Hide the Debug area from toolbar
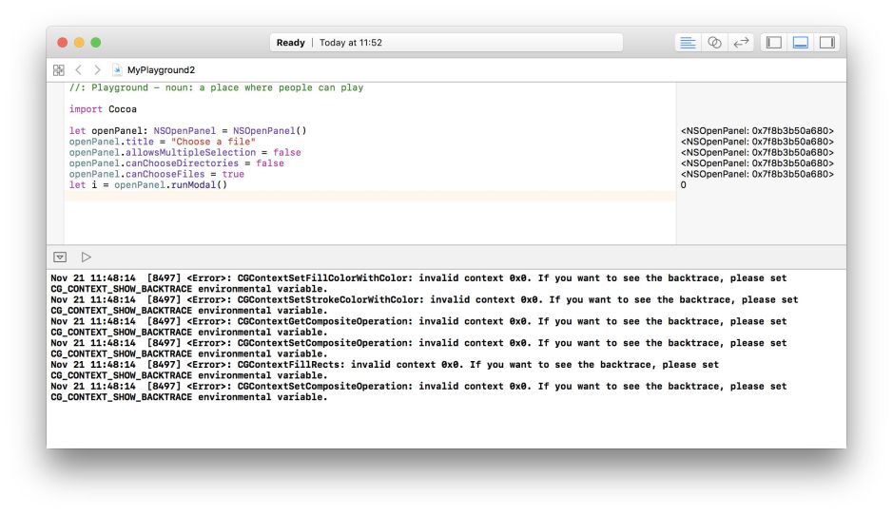 click(x=801, y=43)
